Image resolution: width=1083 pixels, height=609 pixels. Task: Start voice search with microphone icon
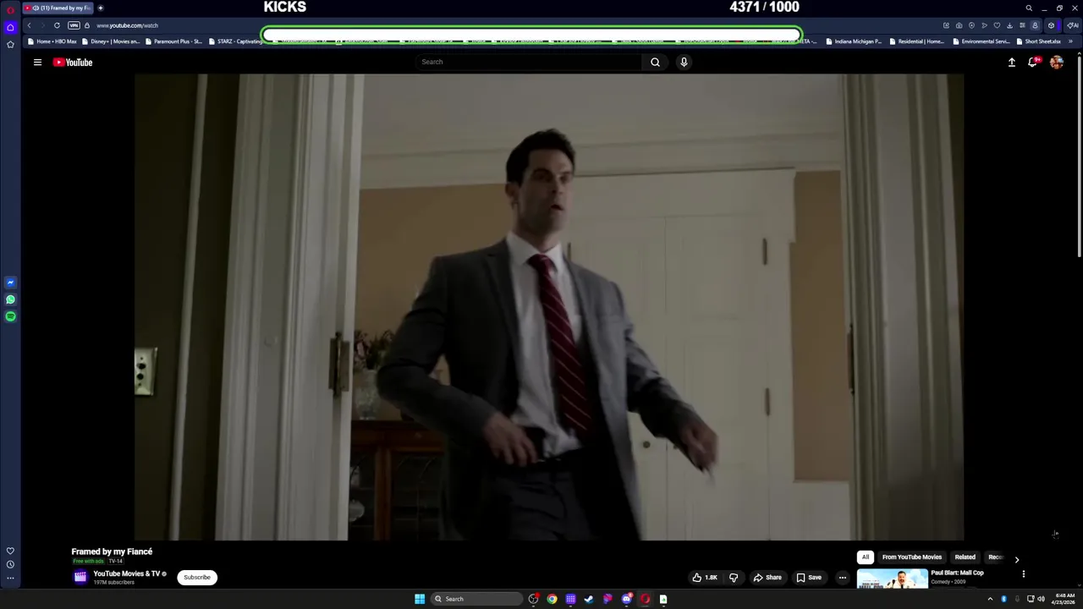point(684,62)
